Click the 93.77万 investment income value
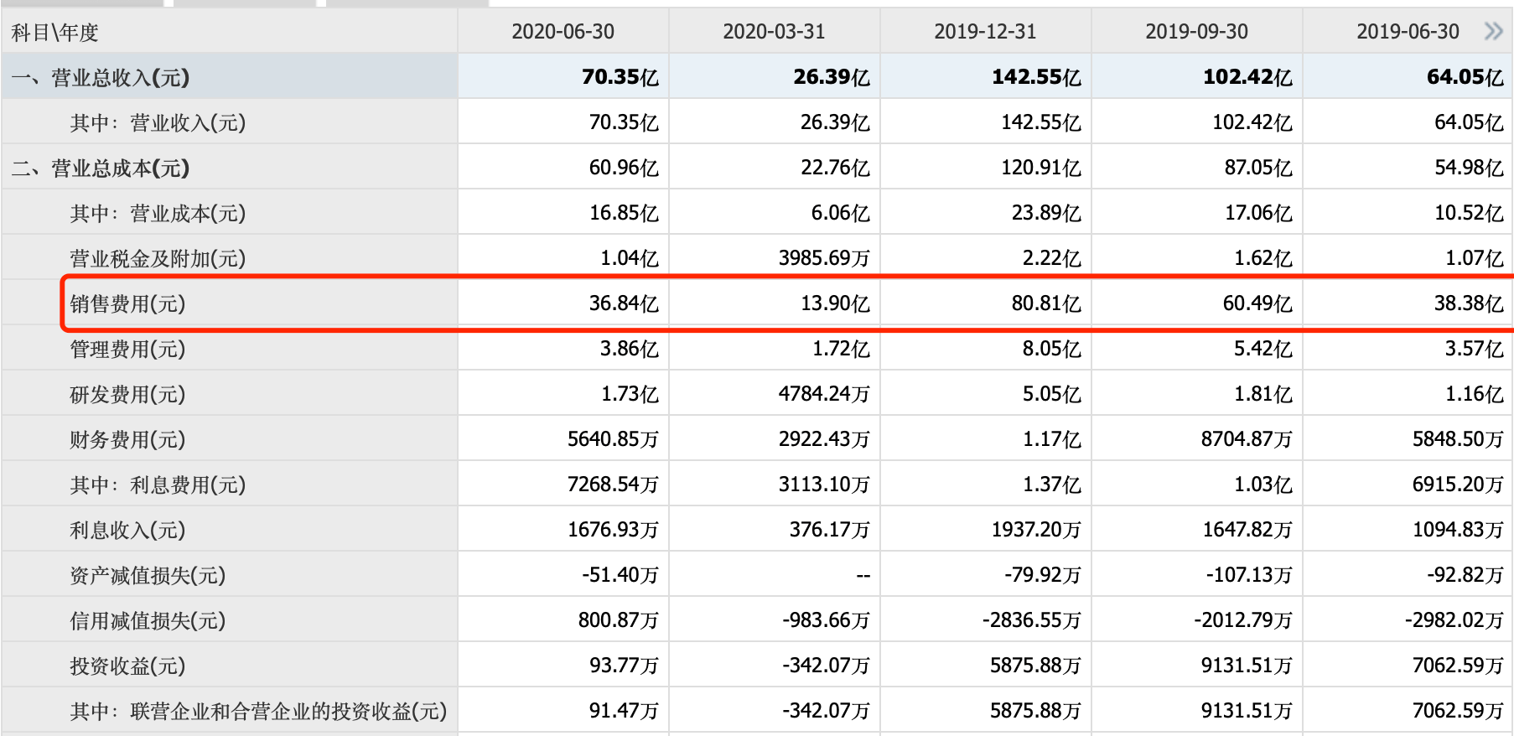1514x736 pixels. point(624,666)
